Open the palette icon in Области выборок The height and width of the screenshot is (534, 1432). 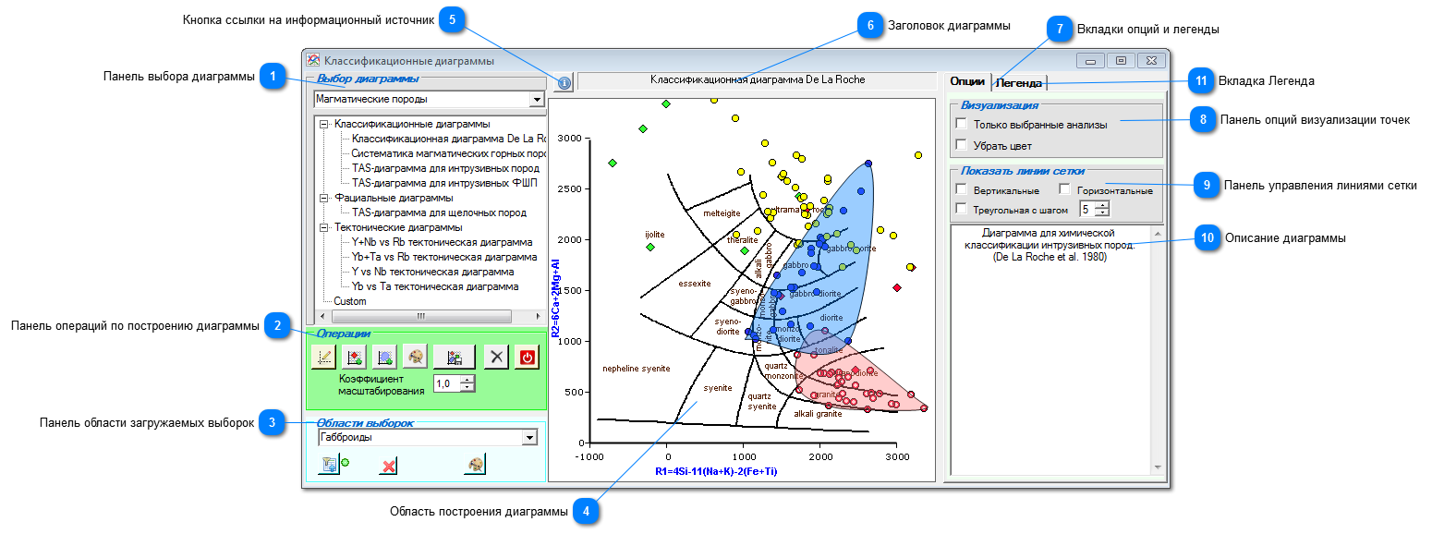(x=475, y=464)
